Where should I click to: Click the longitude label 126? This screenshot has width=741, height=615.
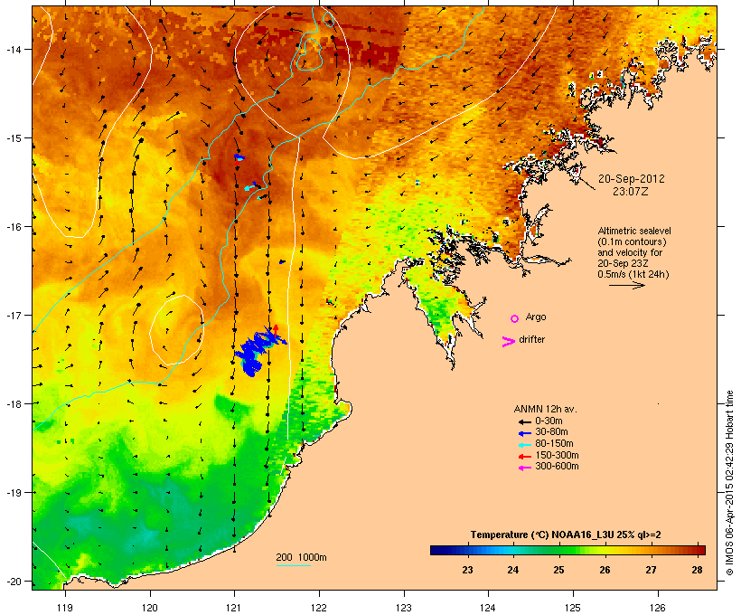click(x=657, y=608)
